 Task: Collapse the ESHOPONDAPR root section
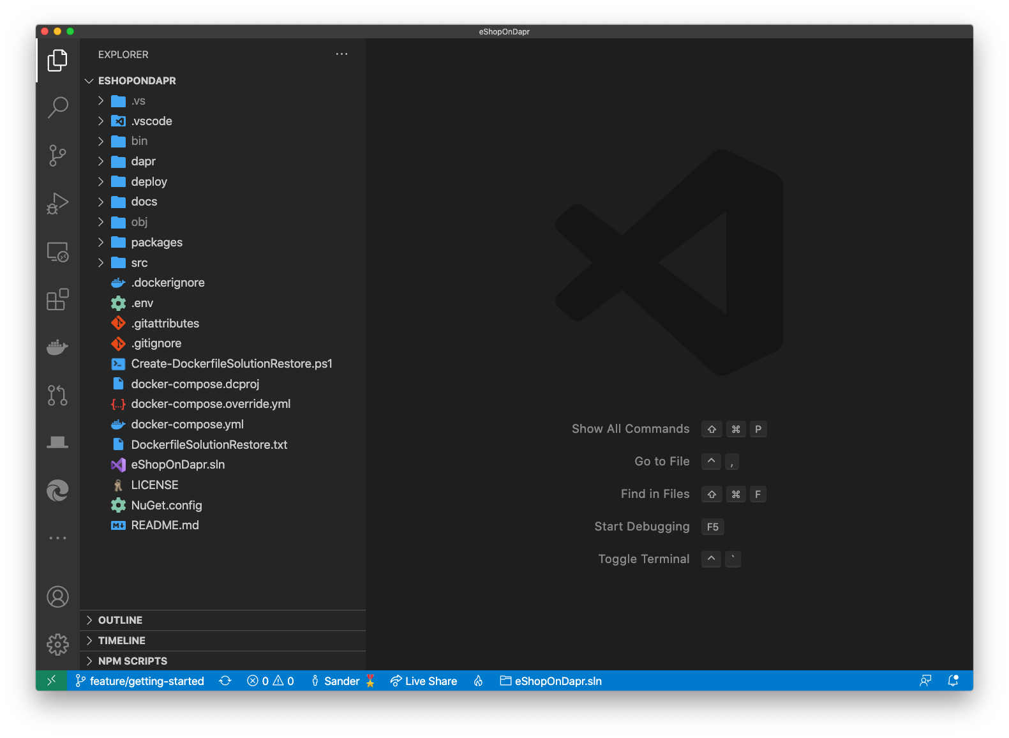[x=223, y=80]
